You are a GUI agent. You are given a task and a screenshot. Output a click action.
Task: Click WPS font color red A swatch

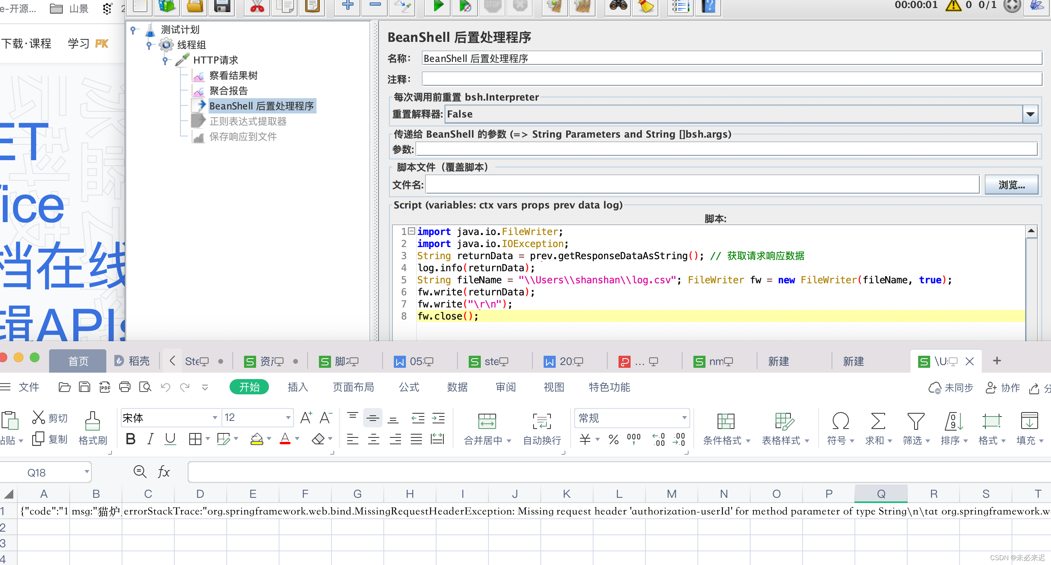285,439
